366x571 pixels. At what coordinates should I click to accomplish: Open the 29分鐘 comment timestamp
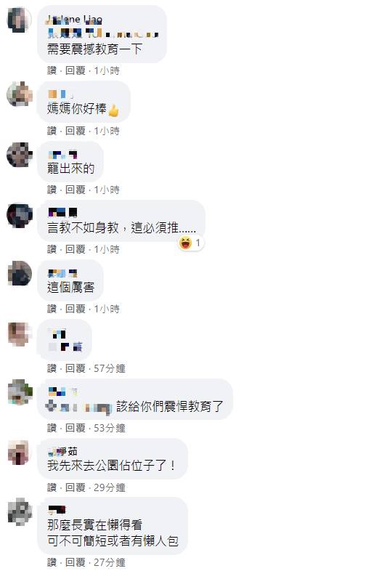tap(109, 487)
